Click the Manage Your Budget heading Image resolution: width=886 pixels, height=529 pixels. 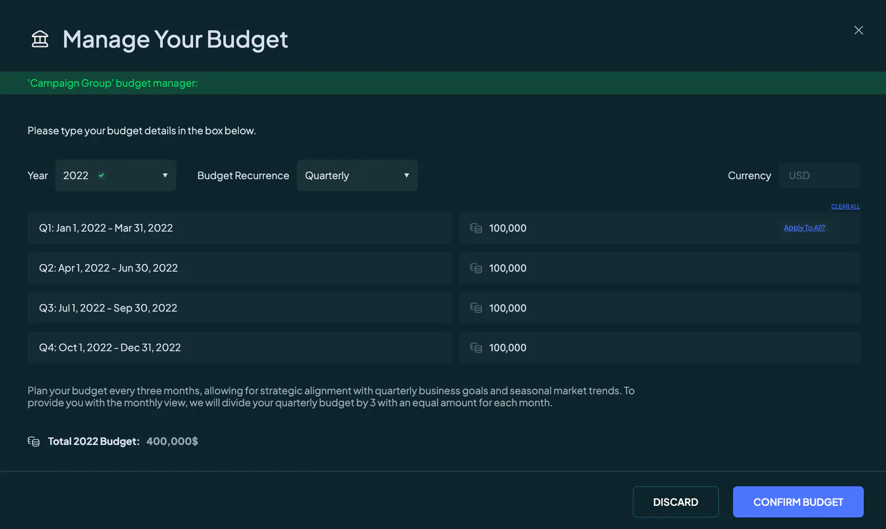pyautogui.click(x=175, y=39)
